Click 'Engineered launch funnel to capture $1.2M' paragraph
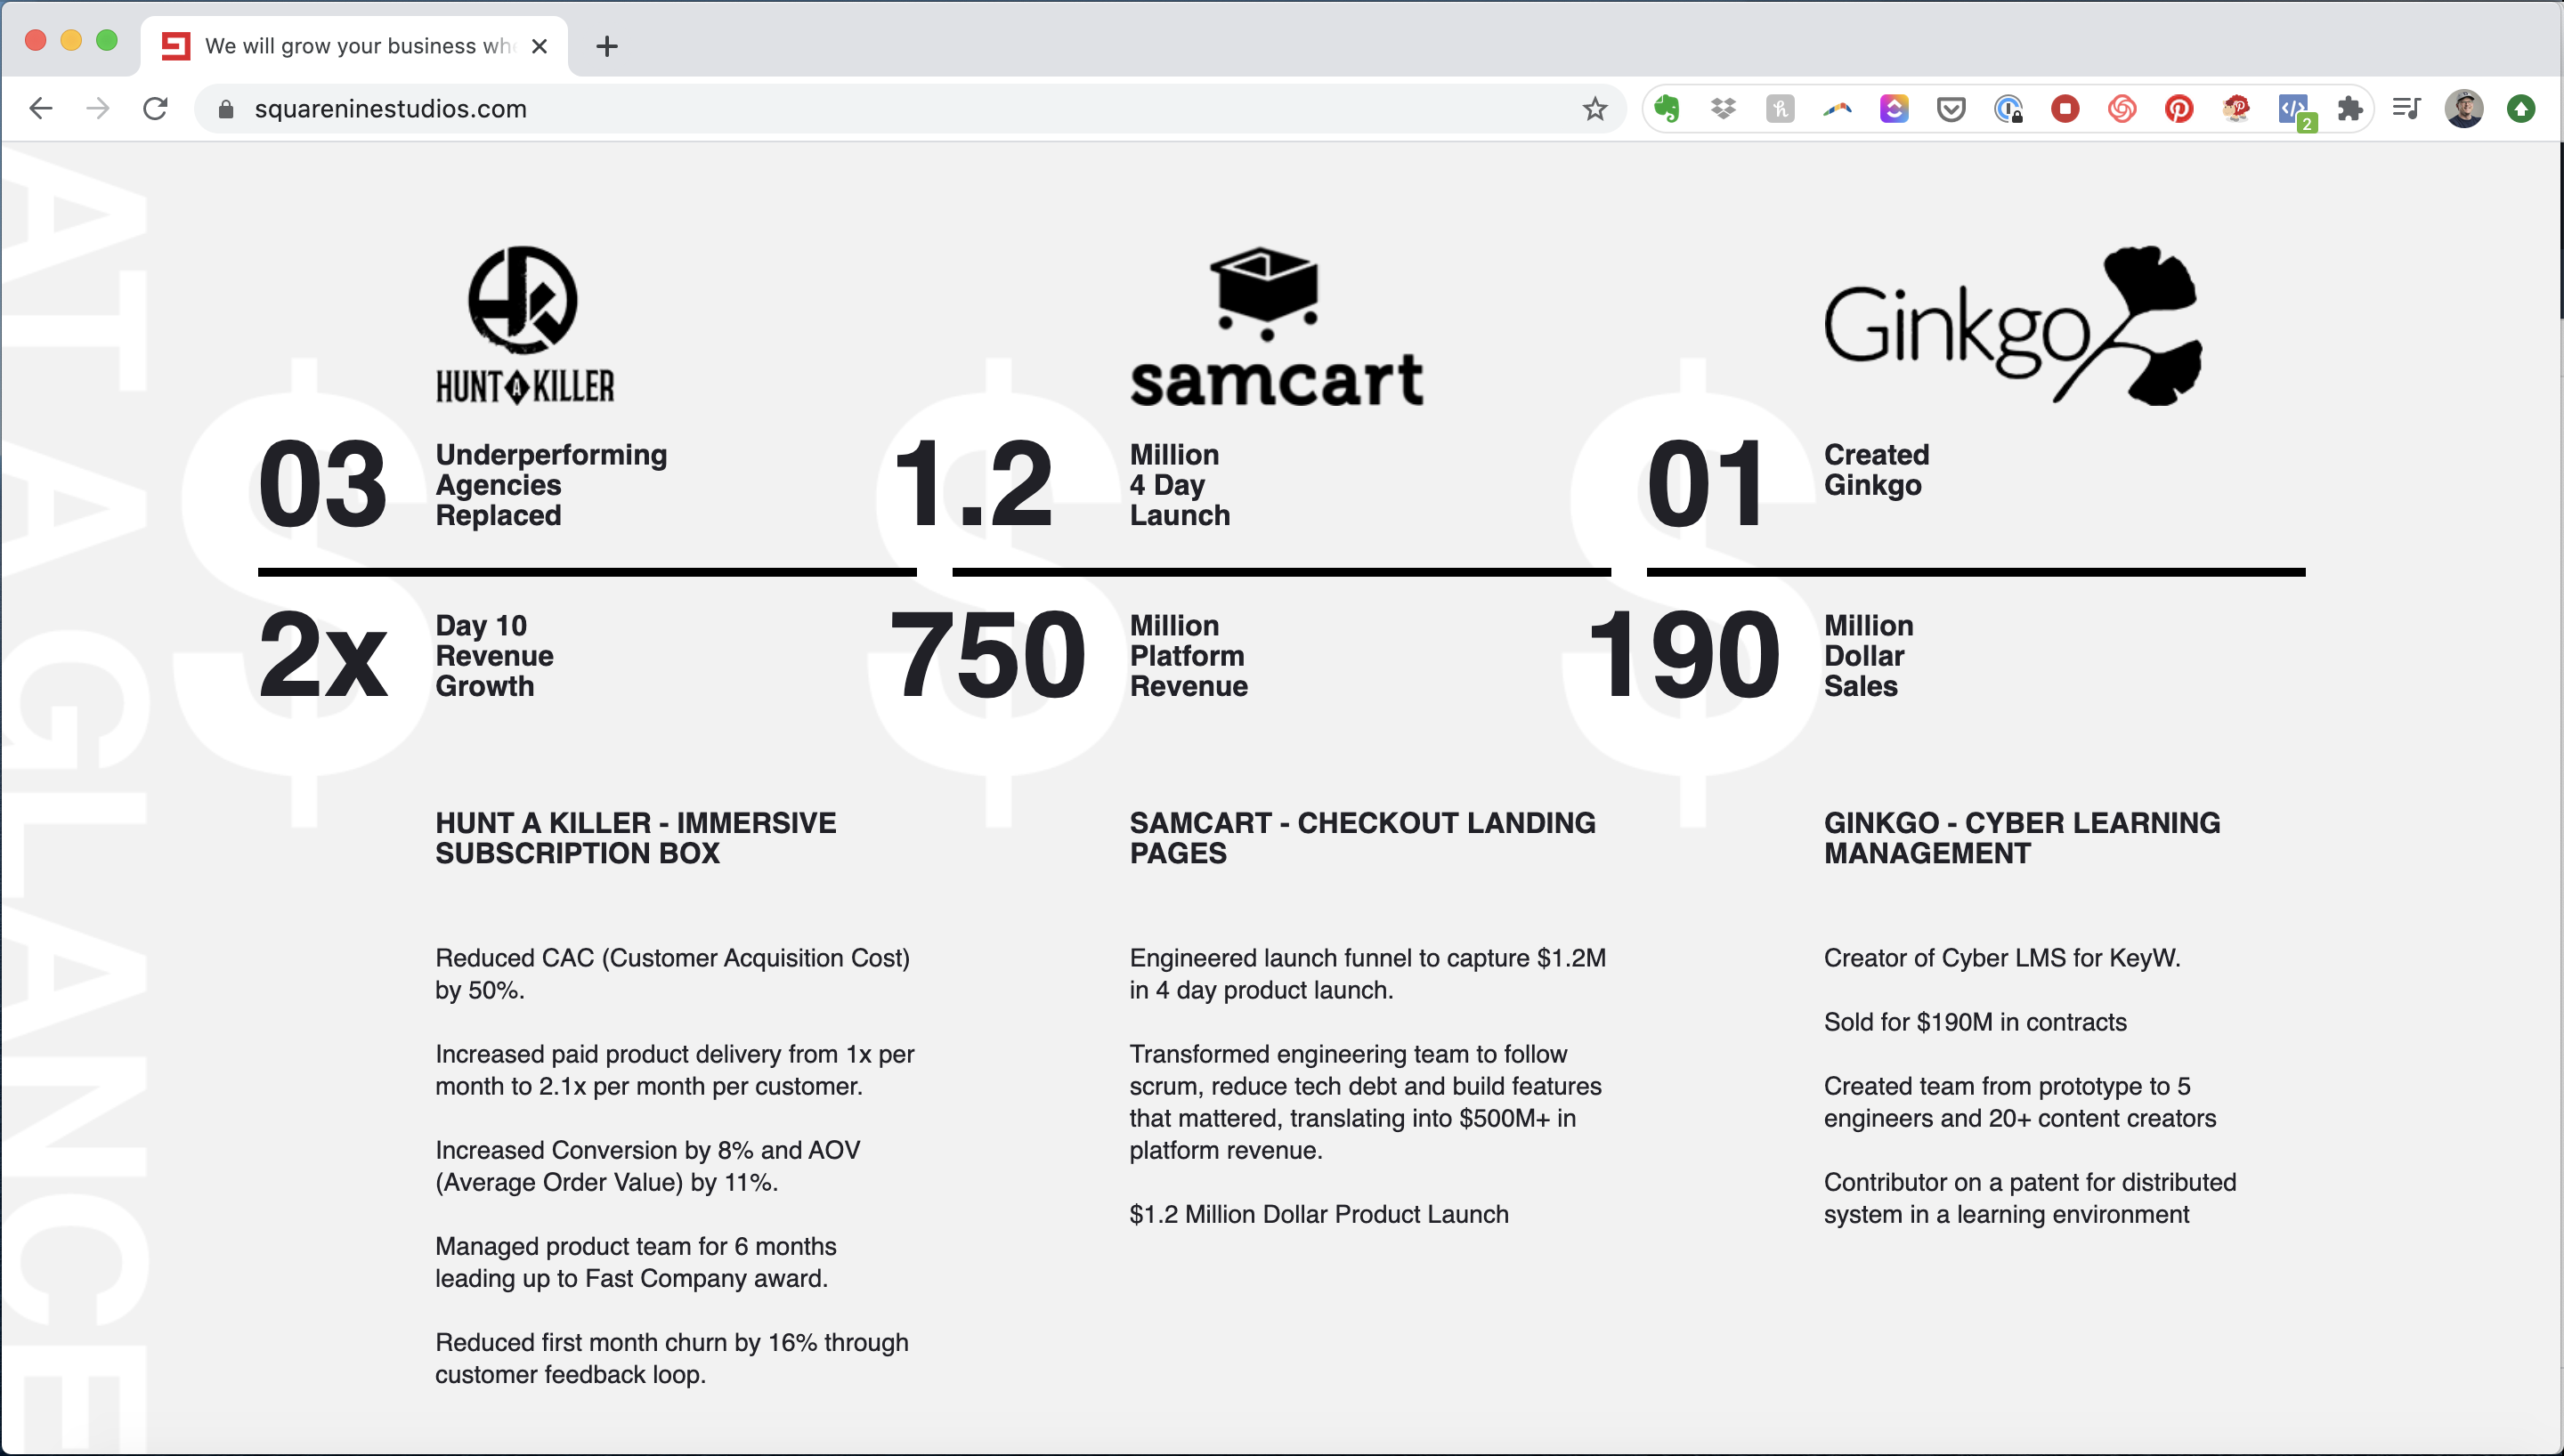Viewport: 2564px width, 1456px height. [x=1368, y=974]
